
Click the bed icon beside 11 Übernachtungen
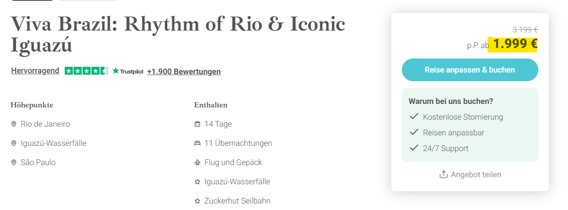(x=197, y=144)
